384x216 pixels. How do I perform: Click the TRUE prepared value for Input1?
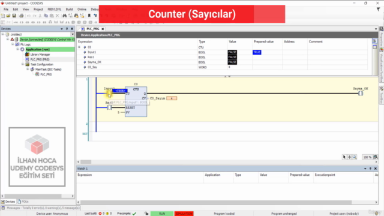pyautogui.click(x=257, y=52)
